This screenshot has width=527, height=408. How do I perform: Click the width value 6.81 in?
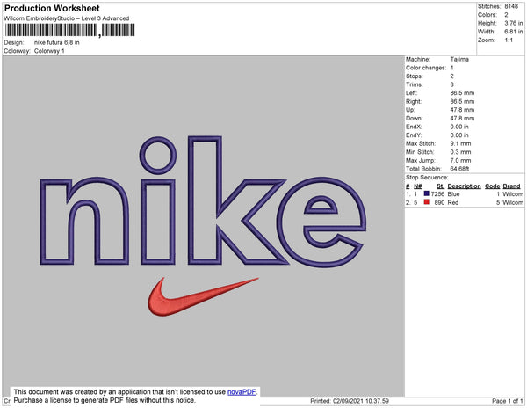[513, 32]
